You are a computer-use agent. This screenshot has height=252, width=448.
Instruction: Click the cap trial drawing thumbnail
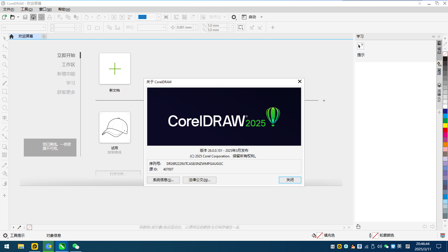[115, 127]
